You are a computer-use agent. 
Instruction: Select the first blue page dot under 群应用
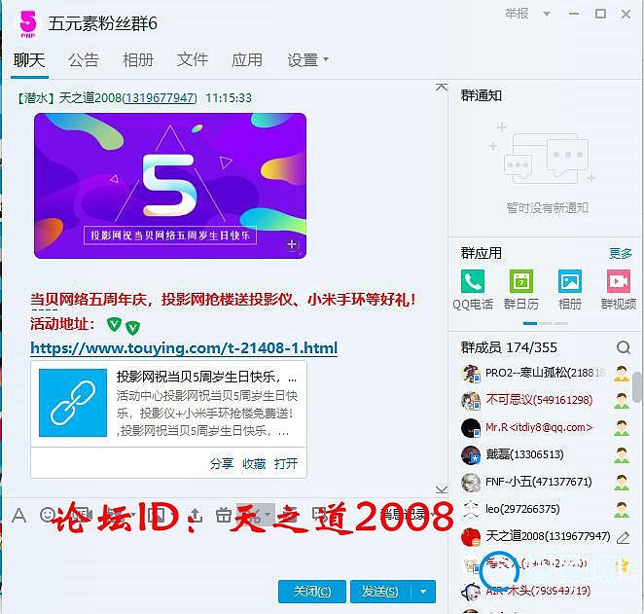pos(530,324)
